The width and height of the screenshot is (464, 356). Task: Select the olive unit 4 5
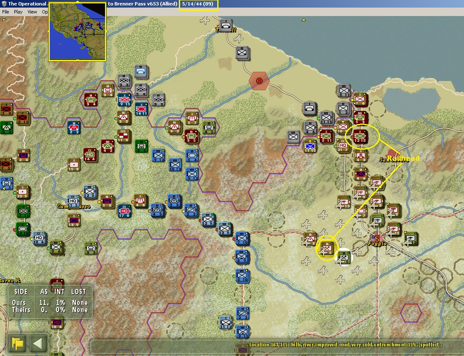(209, 127)
